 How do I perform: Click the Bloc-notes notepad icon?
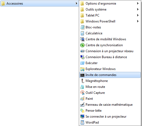tap(82, 27)
